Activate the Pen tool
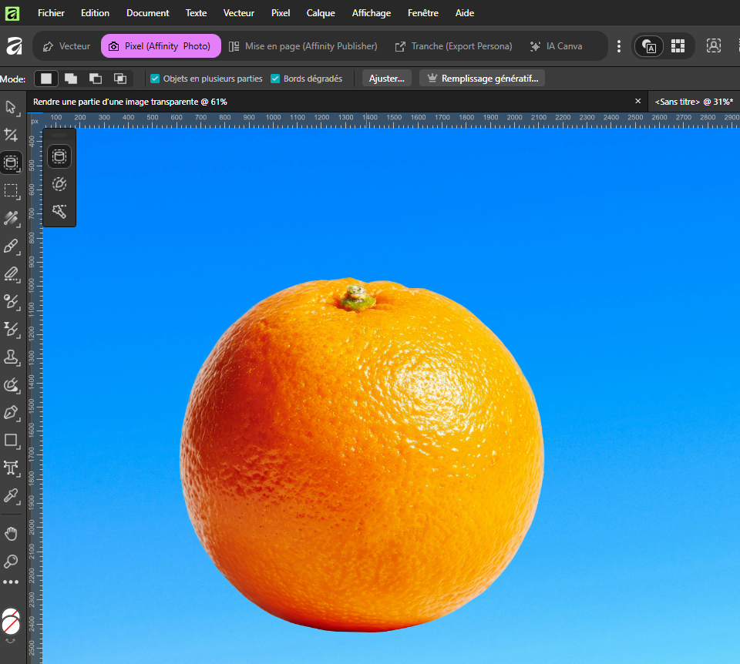This screenshot has height=664, width=740. click(11, 412)
